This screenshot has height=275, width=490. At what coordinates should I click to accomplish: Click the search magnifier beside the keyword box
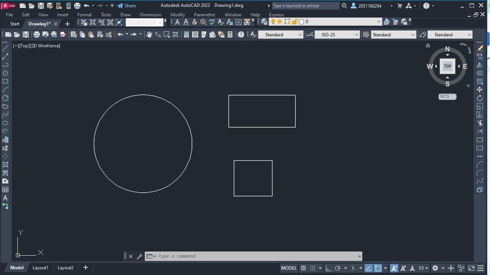click(x=344, y=6)
